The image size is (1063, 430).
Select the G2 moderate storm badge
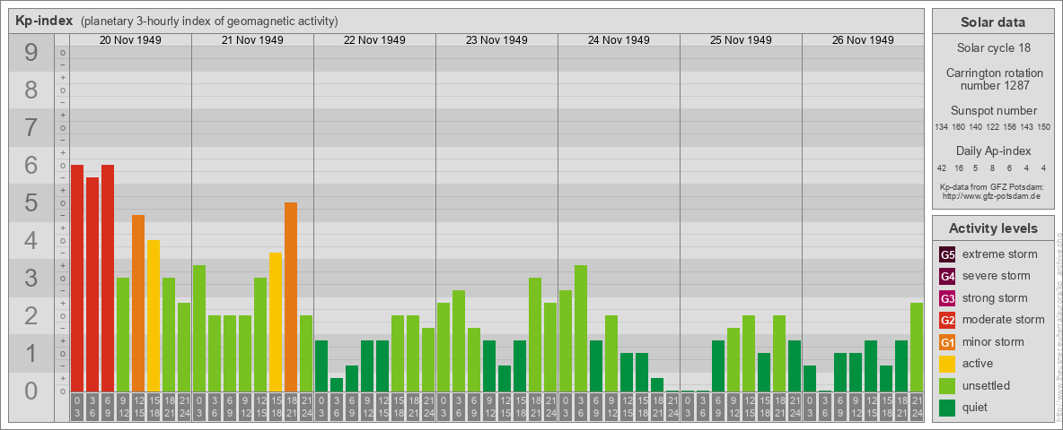tap(947, 320)
